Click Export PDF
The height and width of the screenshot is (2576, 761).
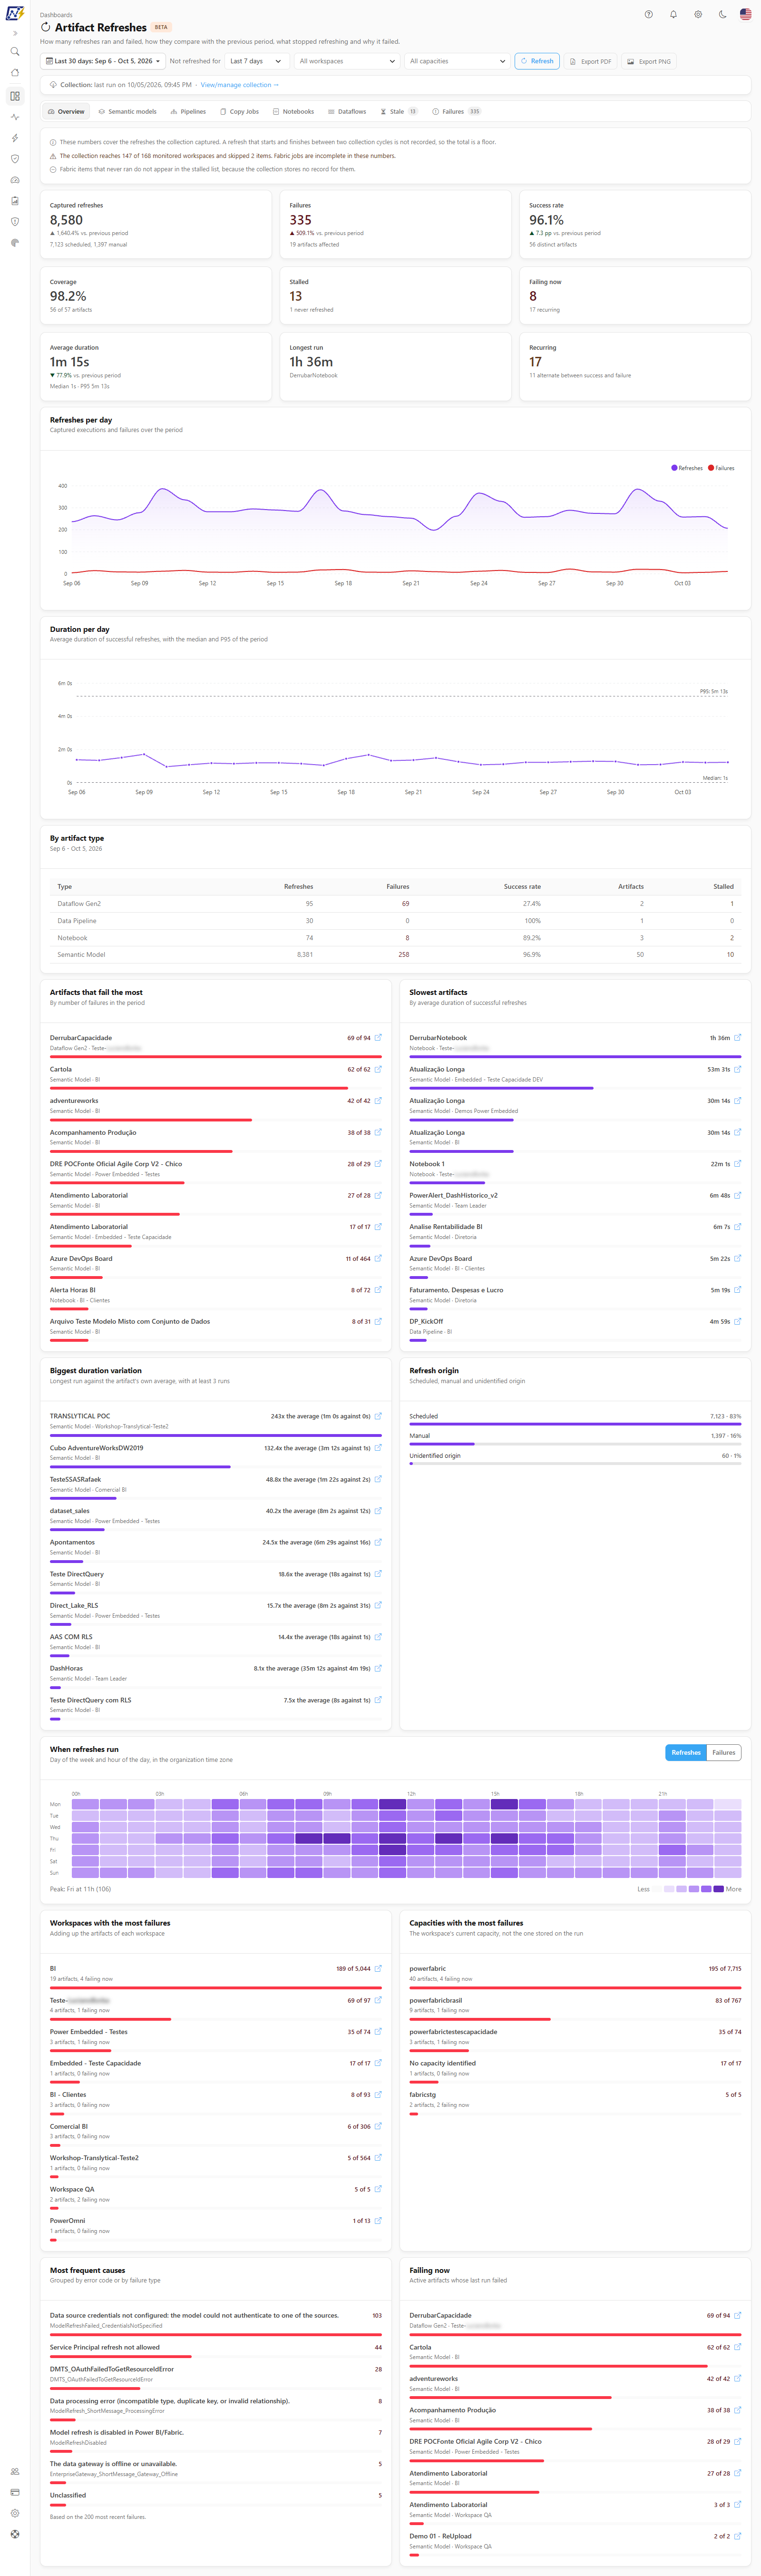point(591,61)
